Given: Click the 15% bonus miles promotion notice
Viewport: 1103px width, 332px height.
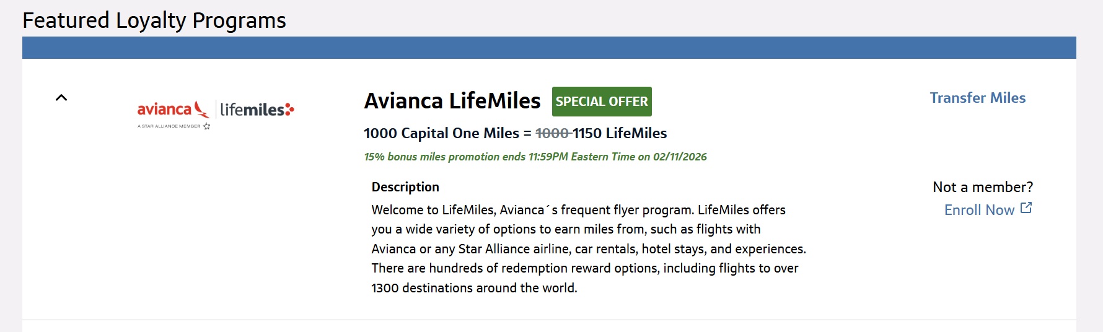Looking at the screenshot, I should coord(535,157).
